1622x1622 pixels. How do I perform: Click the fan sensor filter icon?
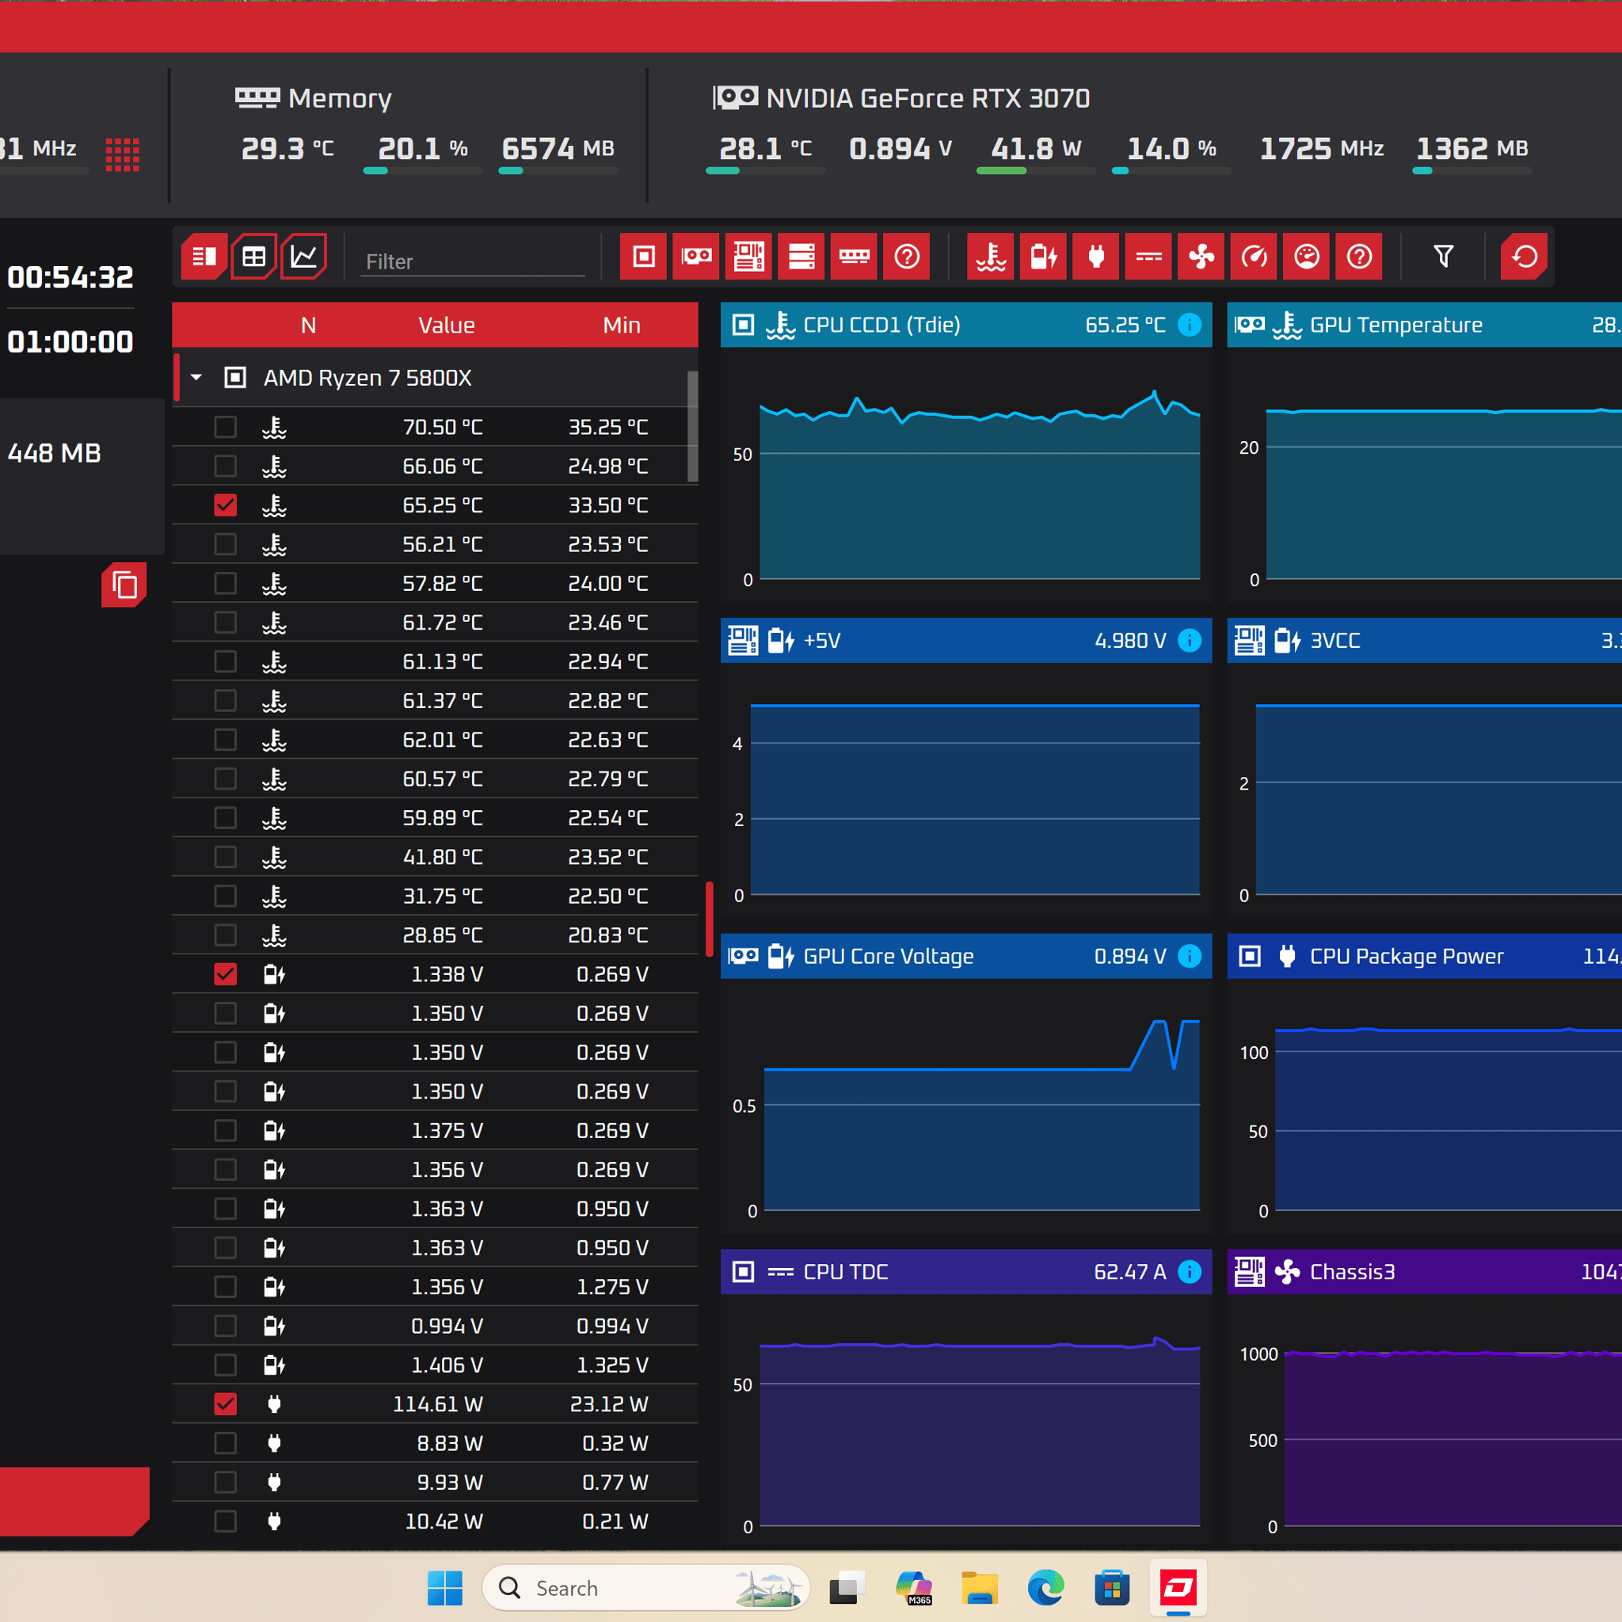tap(1201, 256)
